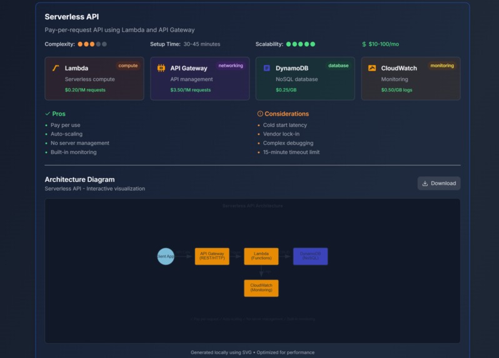Click '15-minute timeout limit' consideration

[x=291, y=152]
